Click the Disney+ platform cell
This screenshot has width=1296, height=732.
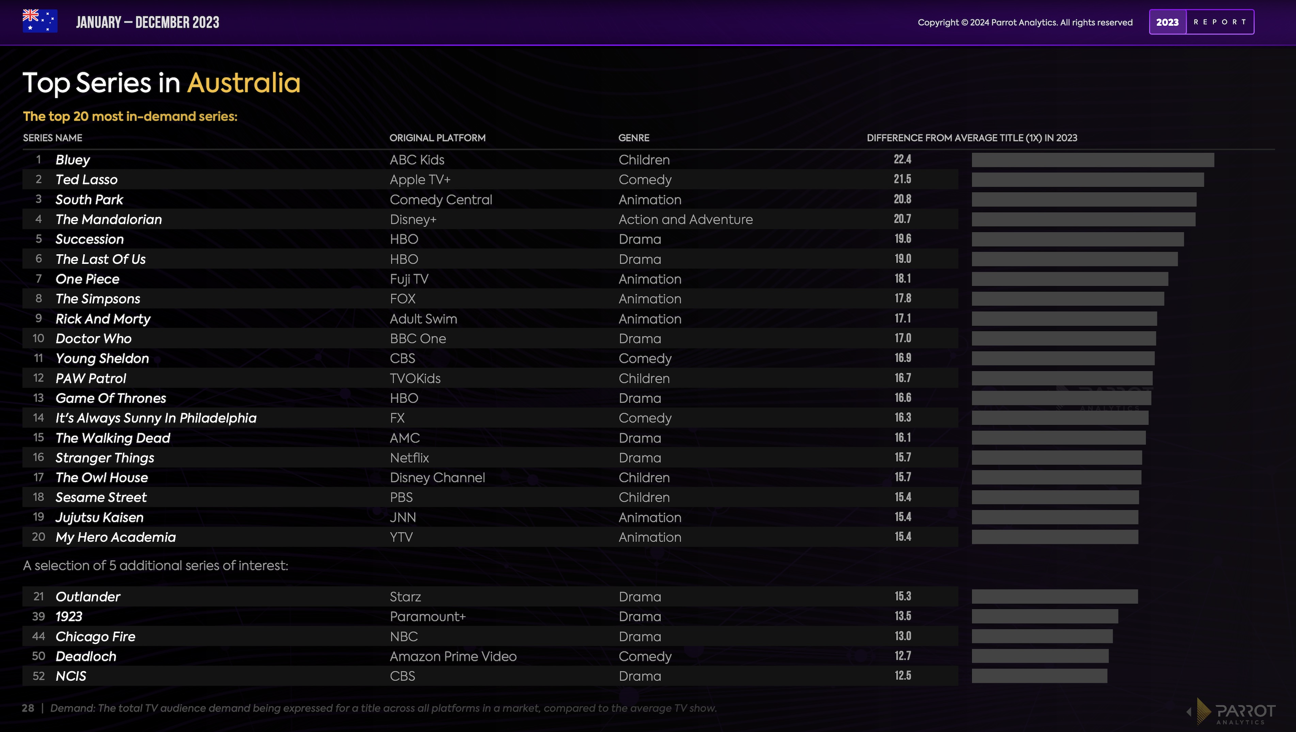[413, 219]
